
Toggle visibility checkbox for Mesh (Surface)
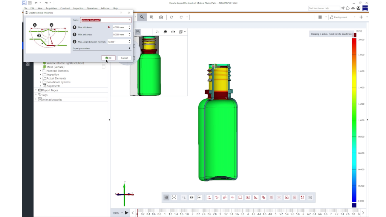click(104, 67)
